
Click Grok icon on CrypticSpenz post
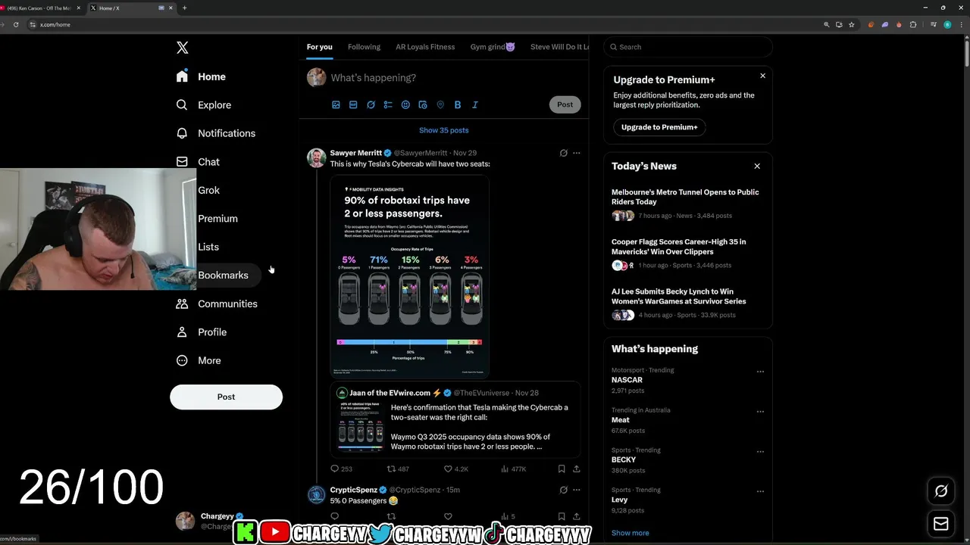(563, 490)
